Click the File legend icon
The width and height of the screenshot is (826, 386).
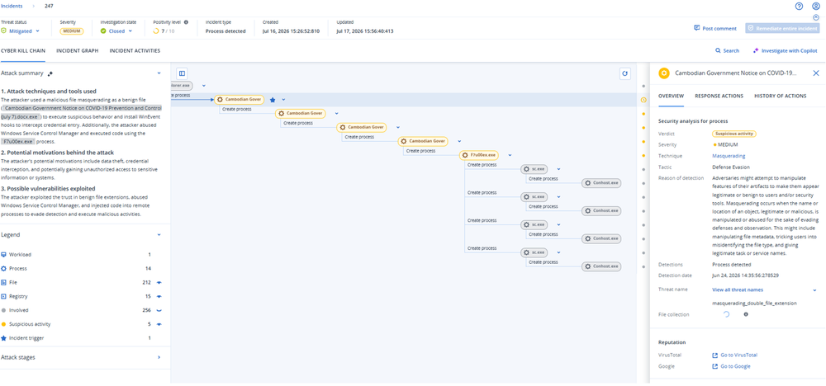3,282
